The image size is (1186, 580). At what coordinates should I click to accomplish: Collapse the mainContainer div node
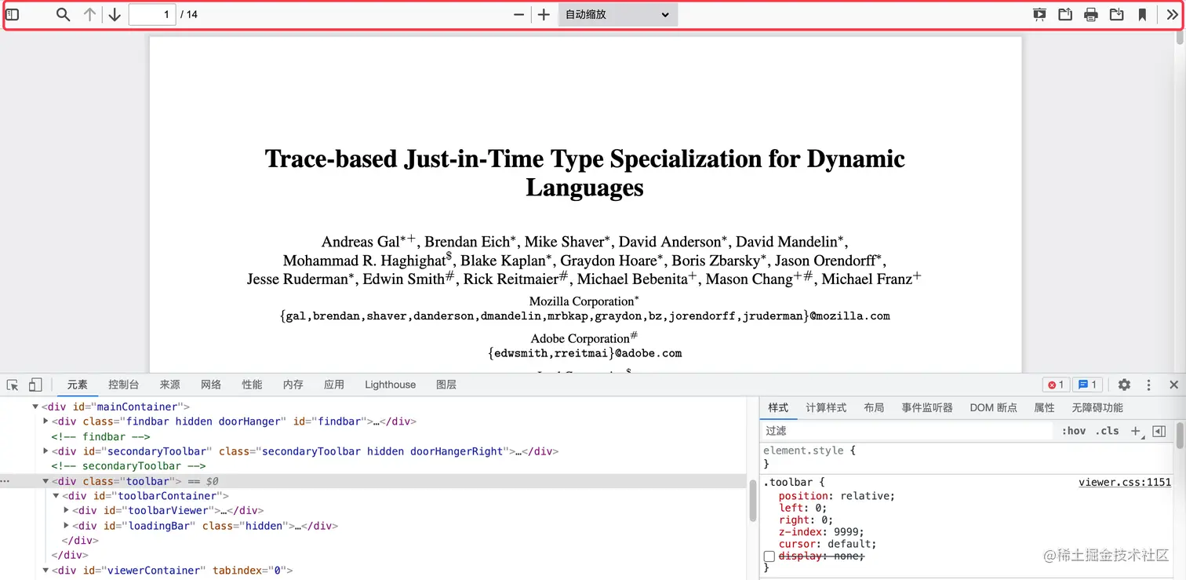click(35, 407)
